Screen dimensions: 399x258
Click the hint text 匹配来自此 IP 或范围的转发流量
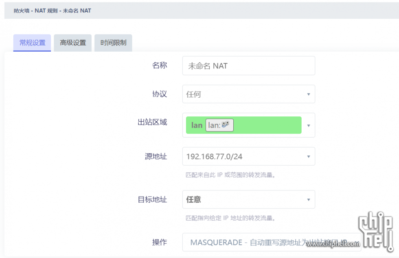click(230, 175)
